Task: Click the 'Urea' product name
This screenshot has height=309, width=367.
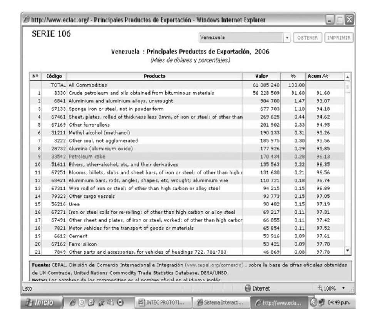Action: (74, 204)
